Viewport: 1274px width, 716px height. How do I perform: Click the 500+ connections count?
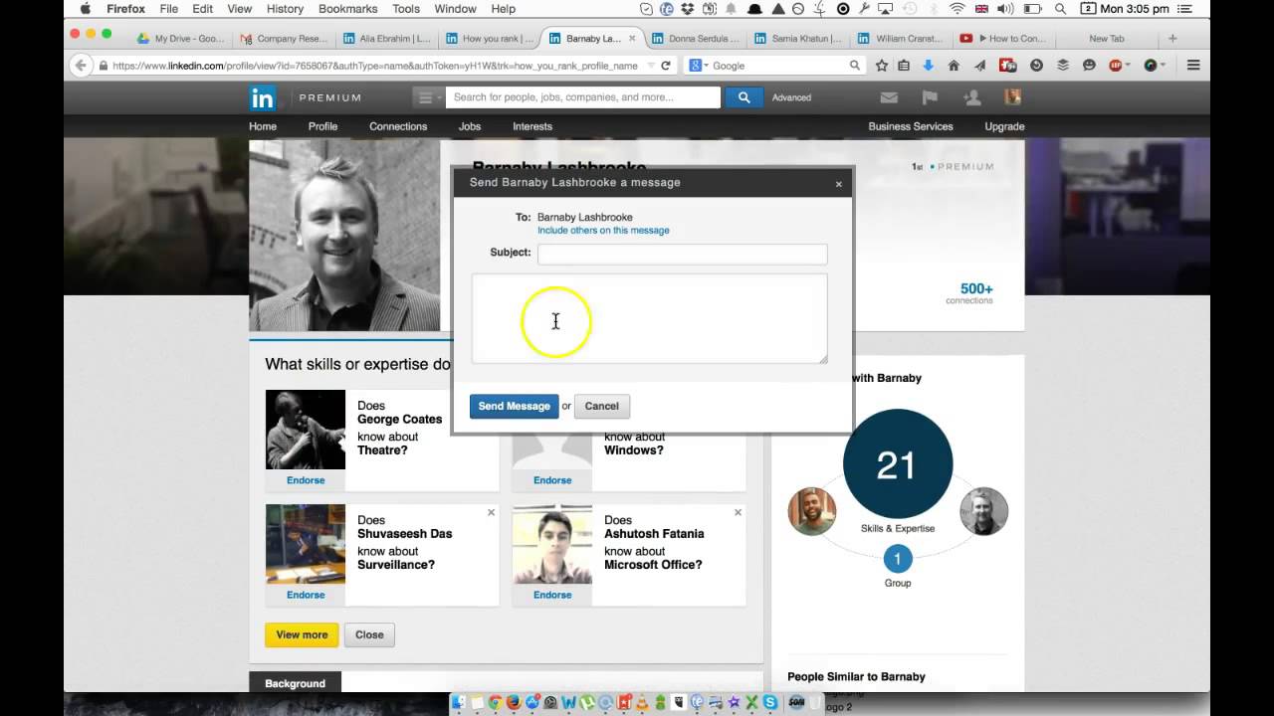pos(975,289)
